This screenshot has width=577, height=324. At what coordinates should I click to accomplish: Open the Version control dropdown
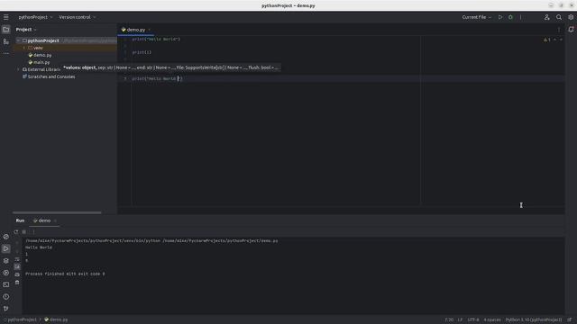pyautogui.click(x=78, y=17)
